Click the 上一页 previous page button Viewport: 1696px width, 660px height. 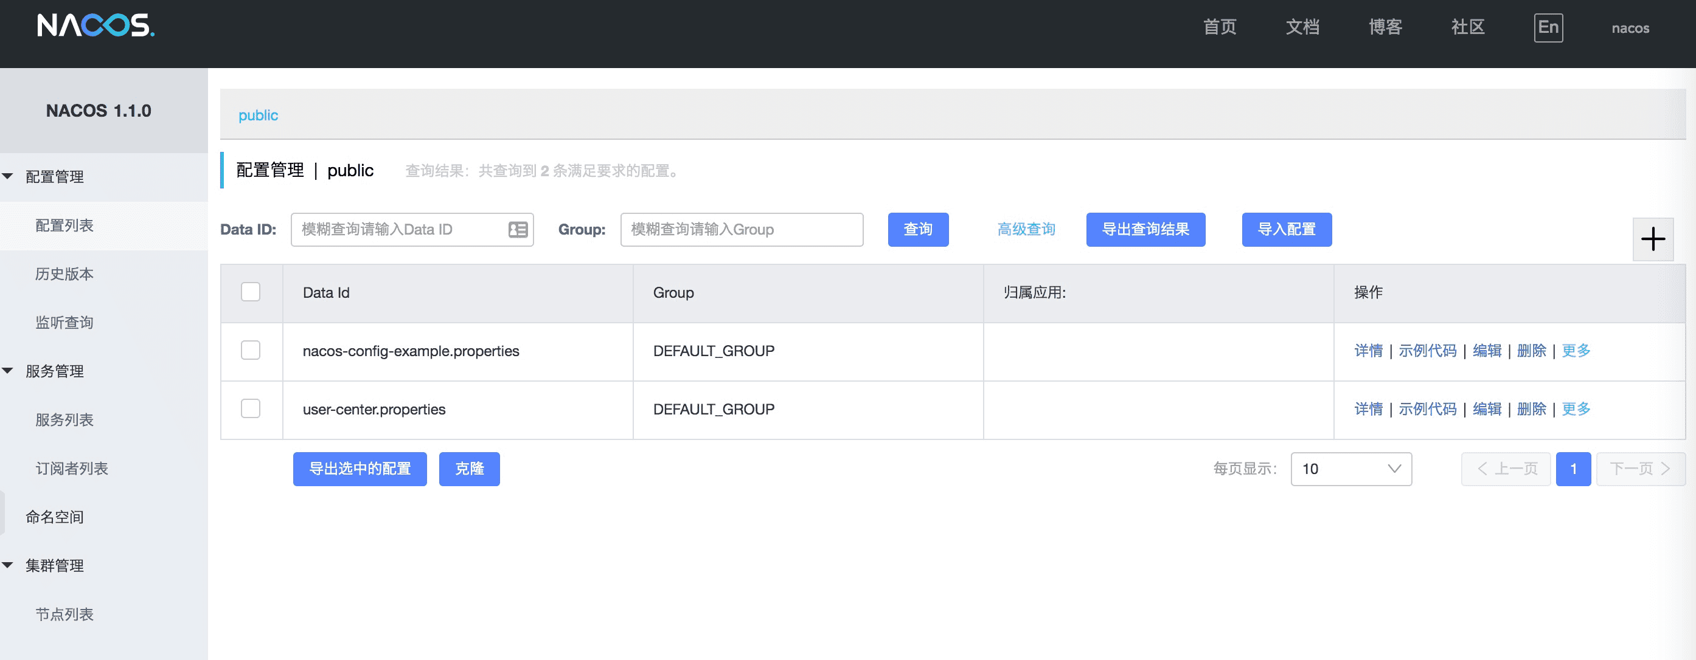1506,469
